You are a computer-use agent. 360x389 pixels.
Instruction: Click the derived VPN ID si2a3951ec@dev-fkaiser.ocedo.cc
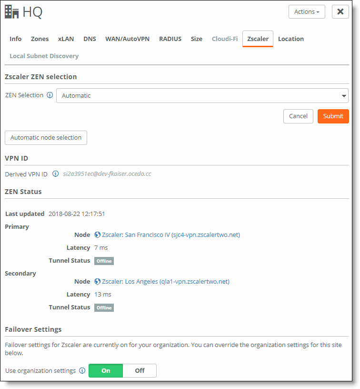pos(107,174)
